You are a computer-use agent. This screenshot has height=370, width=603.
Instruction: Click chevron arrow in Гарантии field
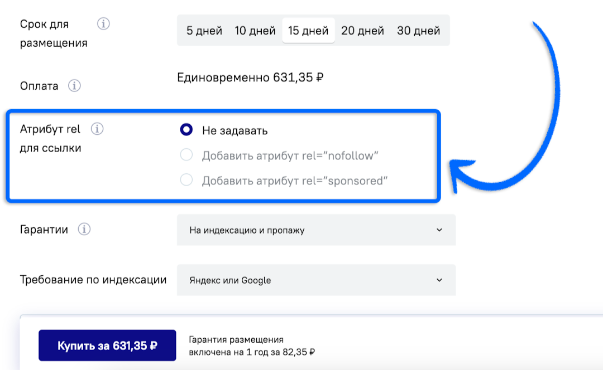(439, 230)
